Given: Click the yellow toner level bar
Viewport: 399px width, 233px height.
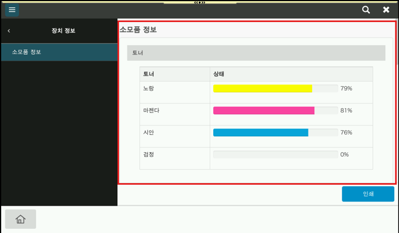Looking at the screenshot, I should (x=263, y=89).
